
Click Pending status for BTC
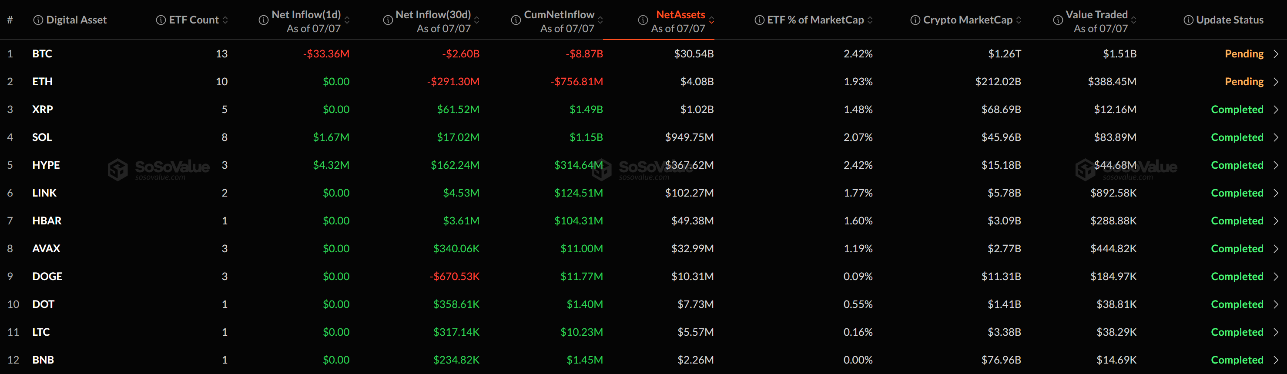click(x=1244, y=54)
